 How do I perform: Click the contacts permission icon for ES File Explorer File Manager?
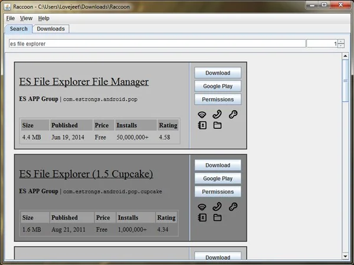(202, 125)
